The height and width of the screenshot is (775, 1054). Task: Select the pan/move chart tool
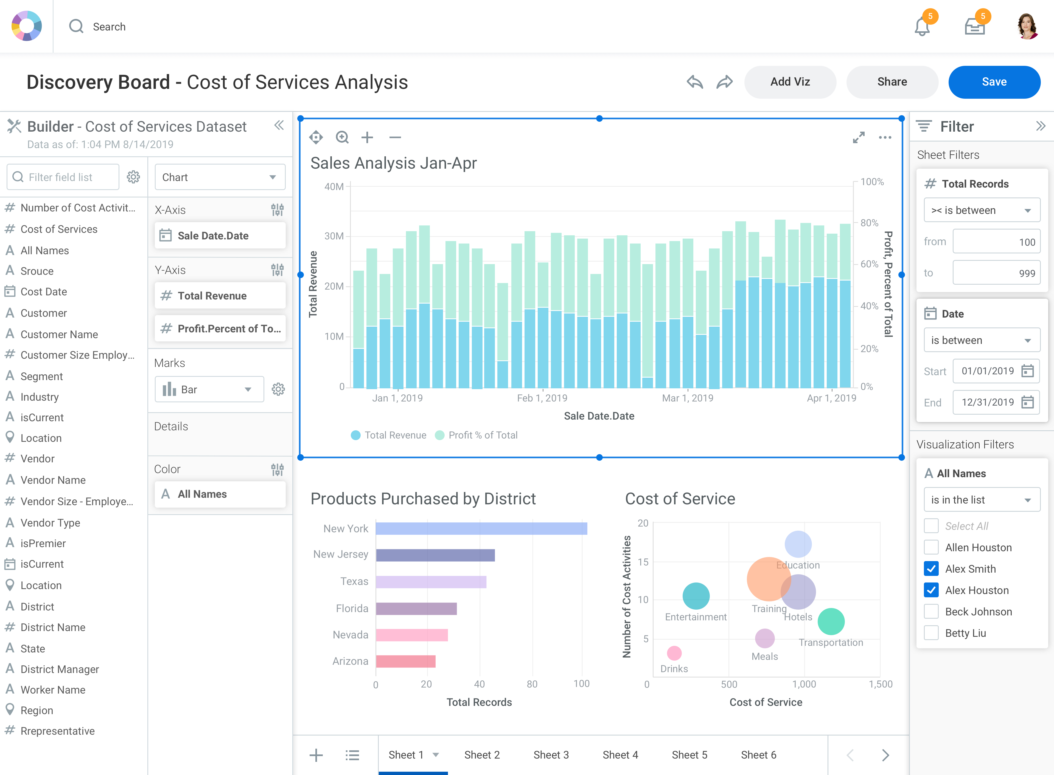[316, 137]
